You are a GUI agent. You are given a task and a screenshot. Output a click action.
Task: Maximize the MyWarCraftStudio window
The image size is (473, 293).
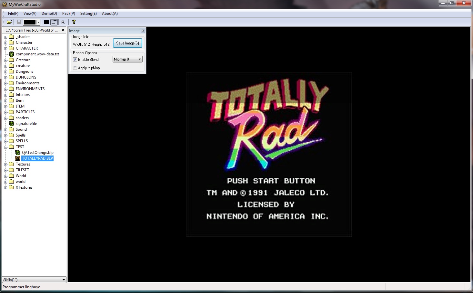click(x=452, y=3)
